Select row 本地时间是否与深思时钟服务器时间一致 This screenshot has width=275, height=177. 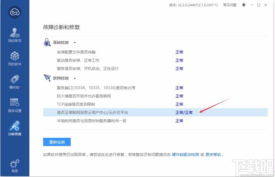pos(155,121)
